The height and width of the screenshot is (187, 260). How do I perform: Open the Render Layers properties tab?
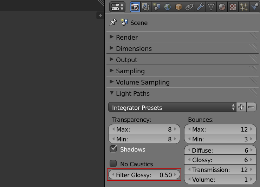click(146, 7)
